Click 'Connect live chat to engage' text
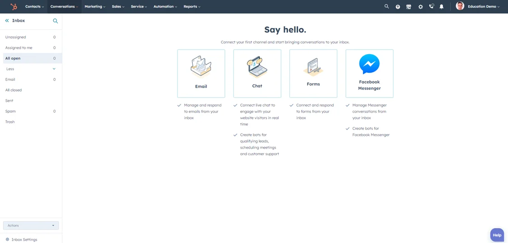This screenshot has height=243, width=508. pyautogui.click(x=260, y=115)
